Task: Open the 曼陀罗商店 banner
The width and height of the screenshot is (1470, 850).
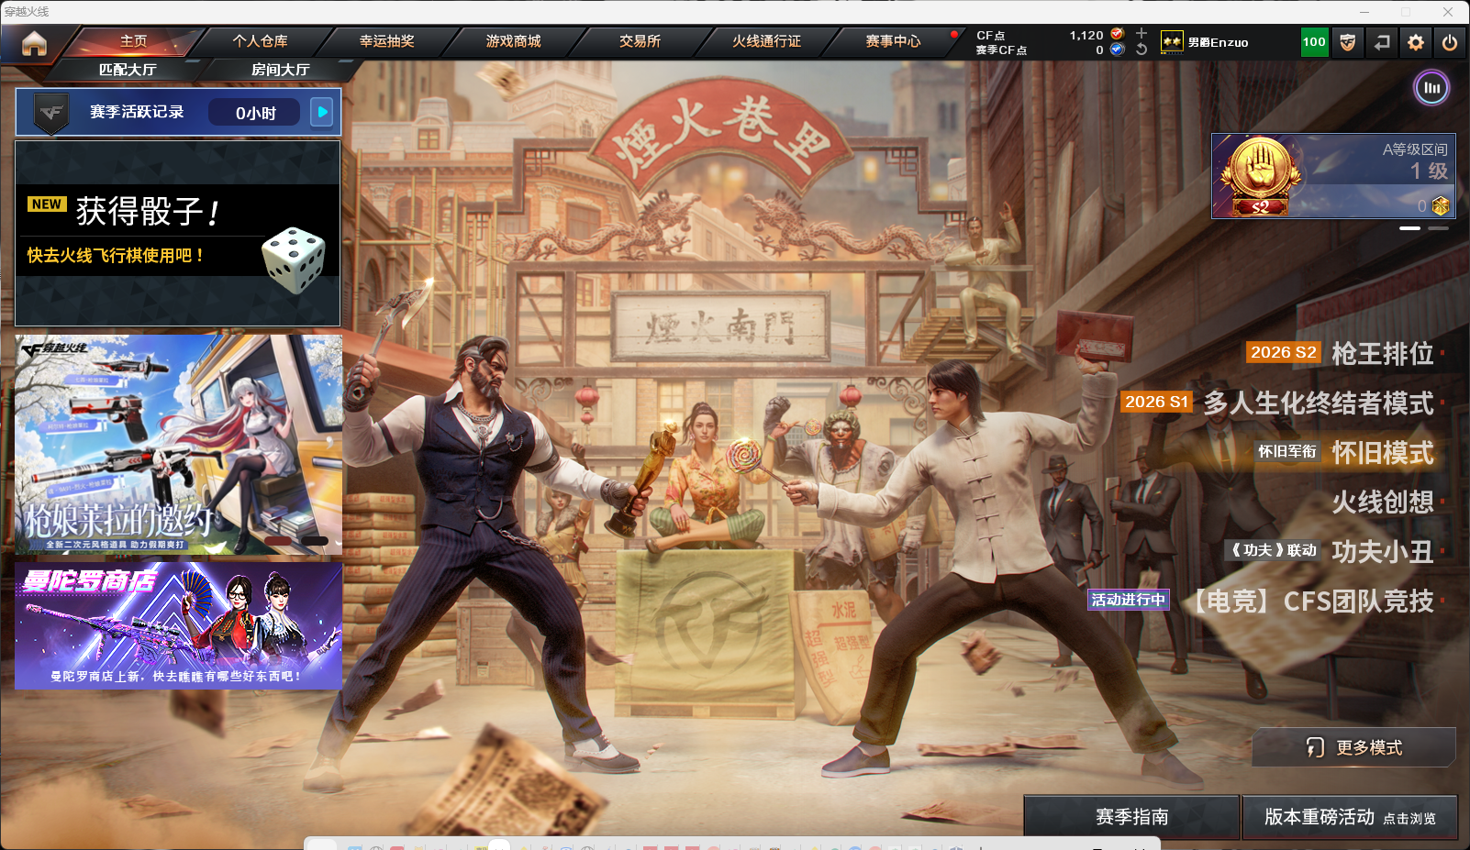Action: pyautogui.click(x=179, y=626)
